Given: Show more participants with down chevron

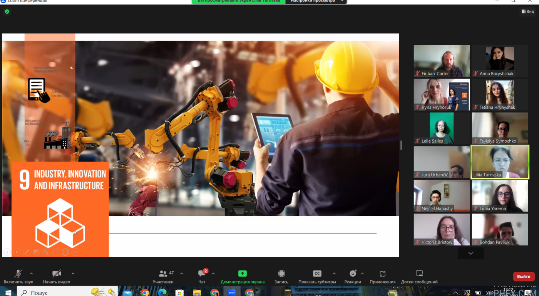Looking at the screenshot, I should tap(470, 253).
